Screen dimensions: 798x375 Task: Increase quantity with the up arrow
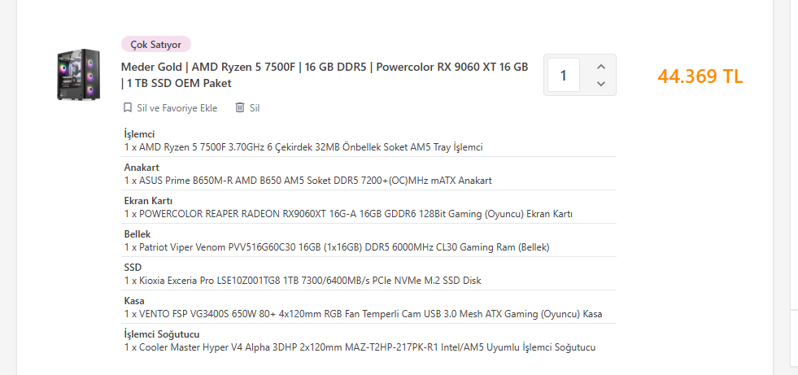click(600, 67)
